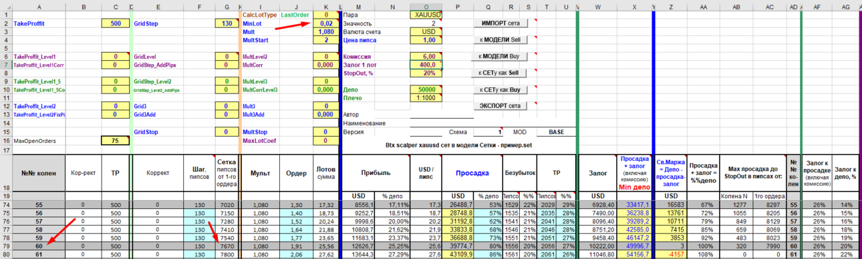This screenshot has height=259, width=862.
Task: Select the MaxOpenOrders value cell 75
Action: [x=116, y=141]
